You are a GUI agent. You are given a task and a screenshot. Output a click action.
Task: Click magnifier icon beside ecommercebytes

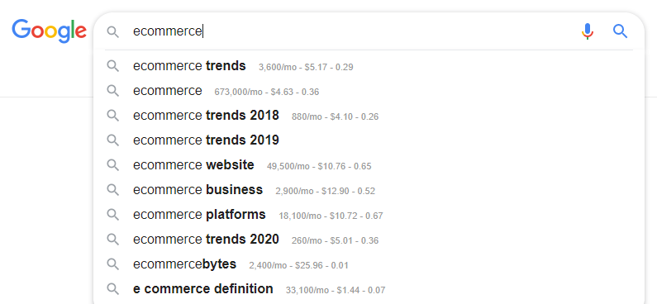click(x=112, y=264)
